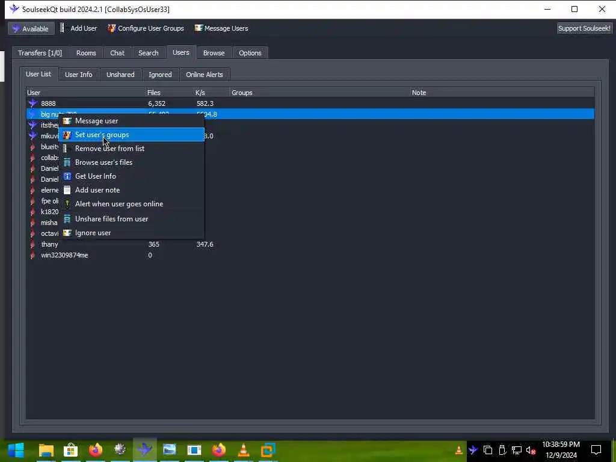Screen dimensions: 616x462
Task: Click the Note column header
Action: pos(502,93)
